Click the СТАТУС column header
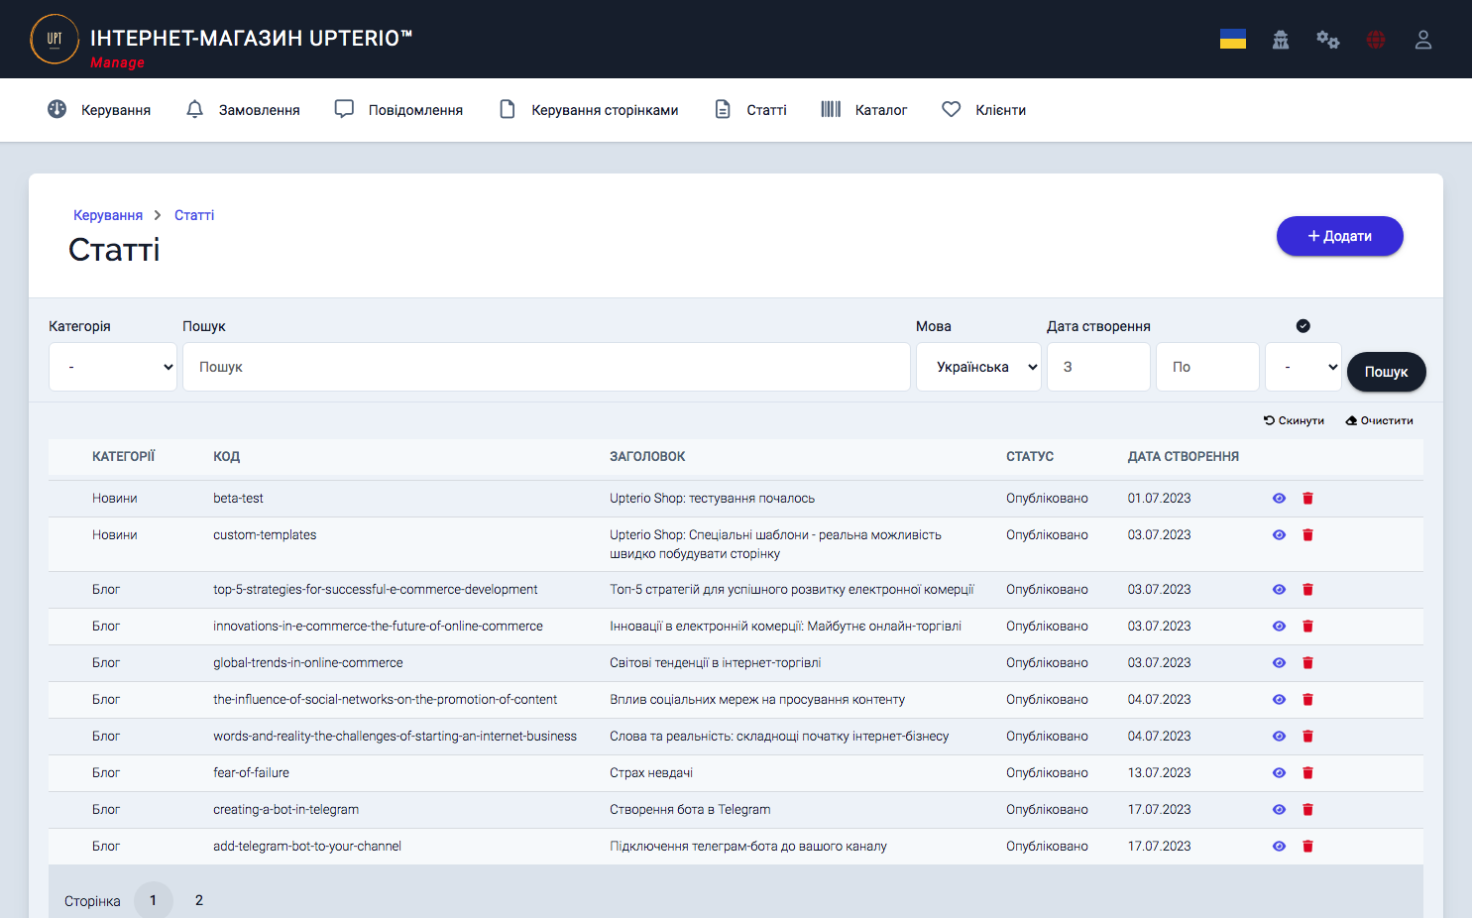Screen dimensions: 1472x918 coord(1030,457)
